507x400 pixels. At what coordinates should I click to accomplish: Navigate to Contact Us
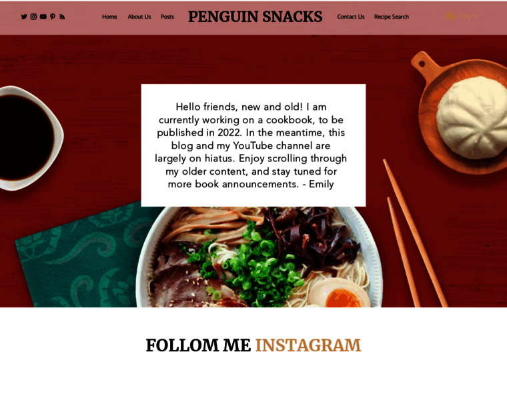(x=350, y=17)
